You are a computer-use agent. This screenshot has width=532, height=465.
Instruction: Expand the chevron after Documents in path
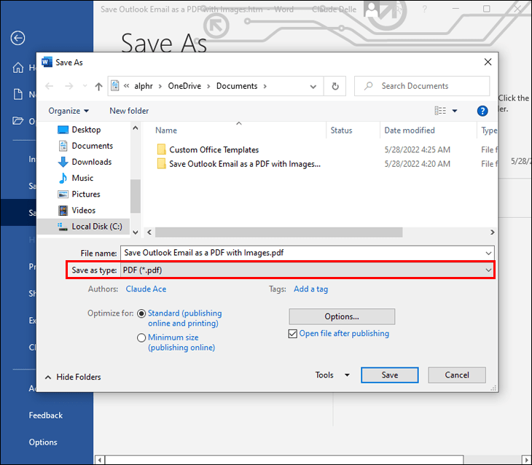tap(265, 86)
